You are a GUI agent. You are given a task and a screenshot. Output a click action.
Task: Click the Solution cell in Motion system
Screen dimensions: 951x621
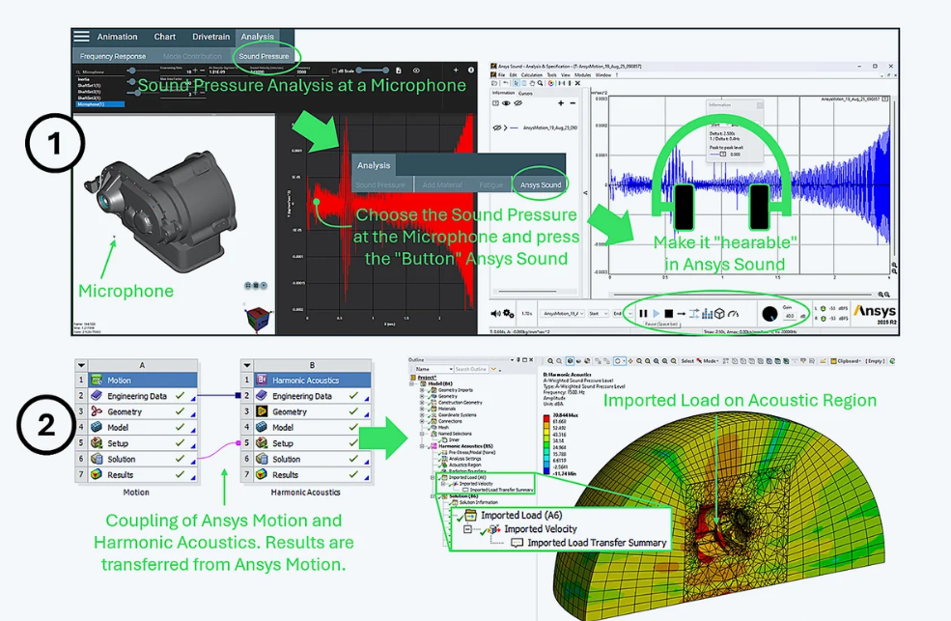point(144,459)
